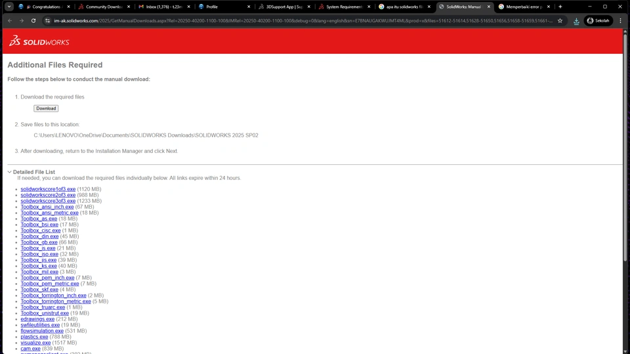Close the apa itu solidworks tab

[x=429, y=7]
